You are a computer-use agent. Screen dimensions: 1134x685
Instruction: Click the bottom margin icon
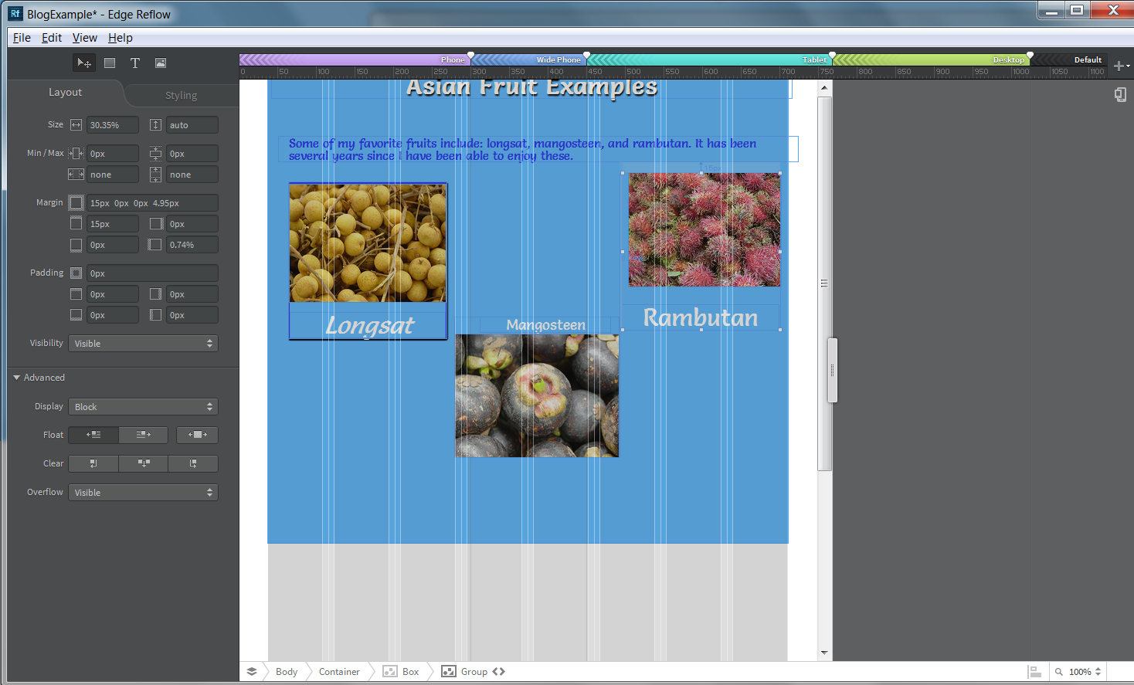pos(76,245)
